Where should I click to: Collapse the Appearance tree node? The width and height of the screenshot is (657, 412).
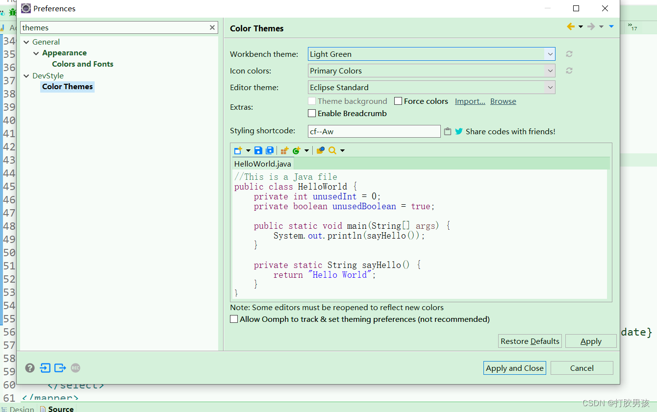pos(36,53)
